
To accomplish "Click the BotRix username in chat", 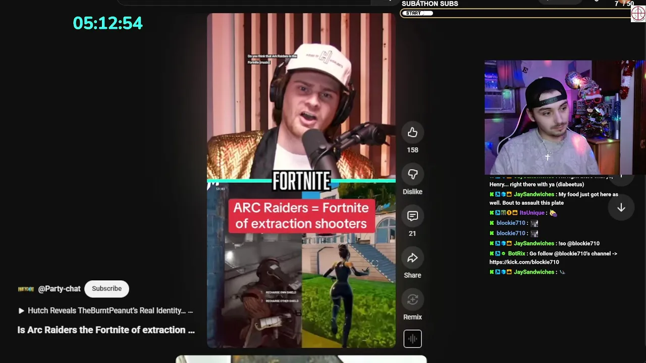I will (x=516, y=254).
